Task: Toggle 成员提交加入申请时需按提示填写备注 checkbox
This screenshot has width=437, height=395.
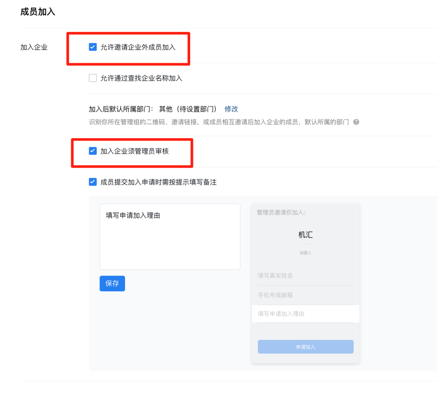Action: (x=93, y=182)
